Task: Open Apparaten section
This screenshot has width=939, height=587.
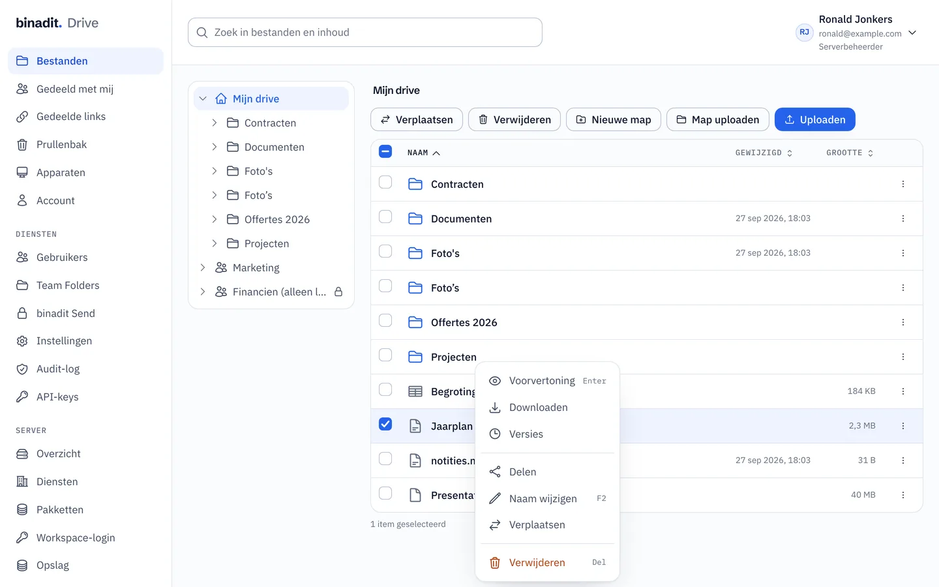Action: (x=85, y=173)
